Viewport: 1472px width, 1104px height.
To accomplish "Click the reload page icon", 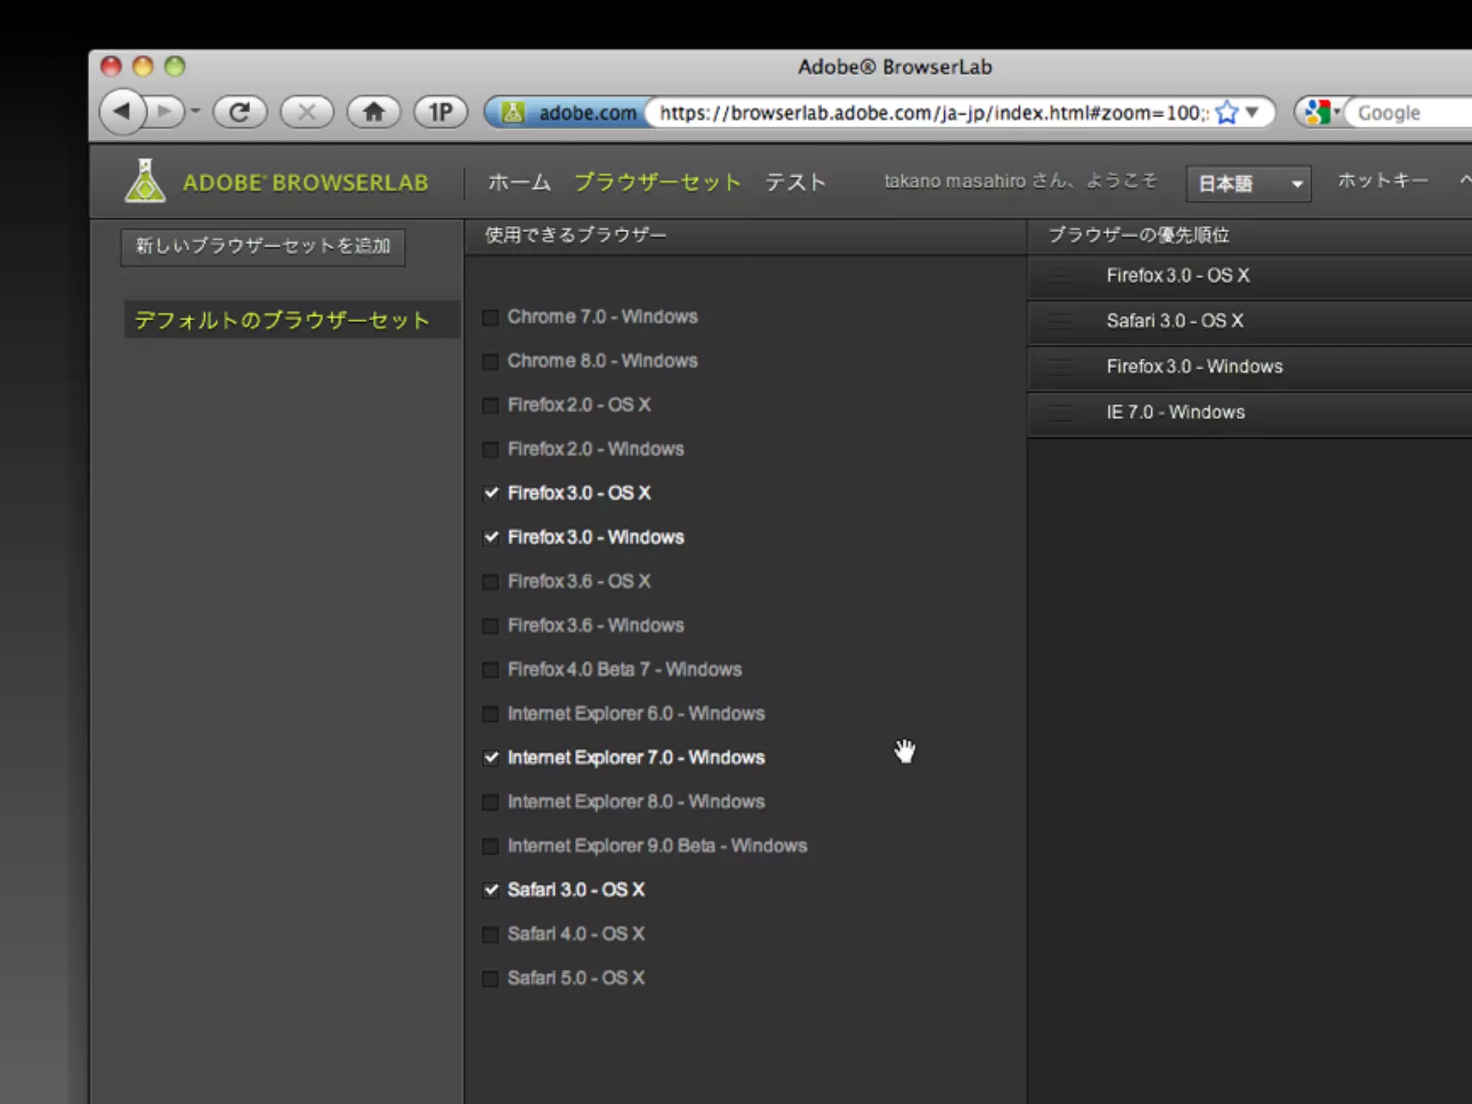I will 240,112.
